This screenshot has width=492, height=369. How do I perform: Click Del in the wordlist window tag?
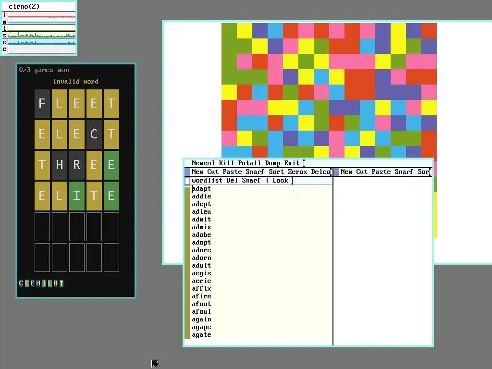(232, 181)
